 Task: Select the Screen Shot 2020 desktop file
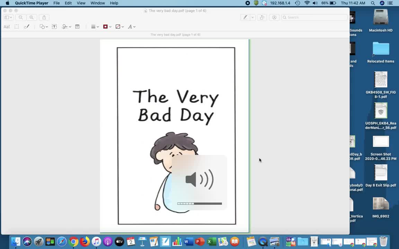(x=381, y=148)
